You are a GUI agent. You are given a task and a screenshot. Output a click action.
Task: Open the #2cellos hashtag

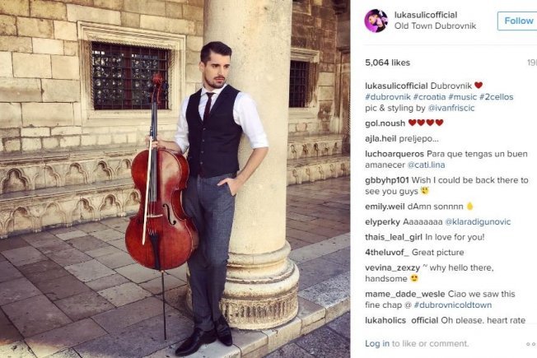(x=497, y=97)
